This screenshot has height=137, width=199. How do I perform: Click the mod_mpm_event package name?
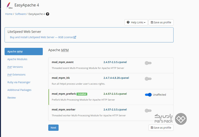click(x=63, y=62)
